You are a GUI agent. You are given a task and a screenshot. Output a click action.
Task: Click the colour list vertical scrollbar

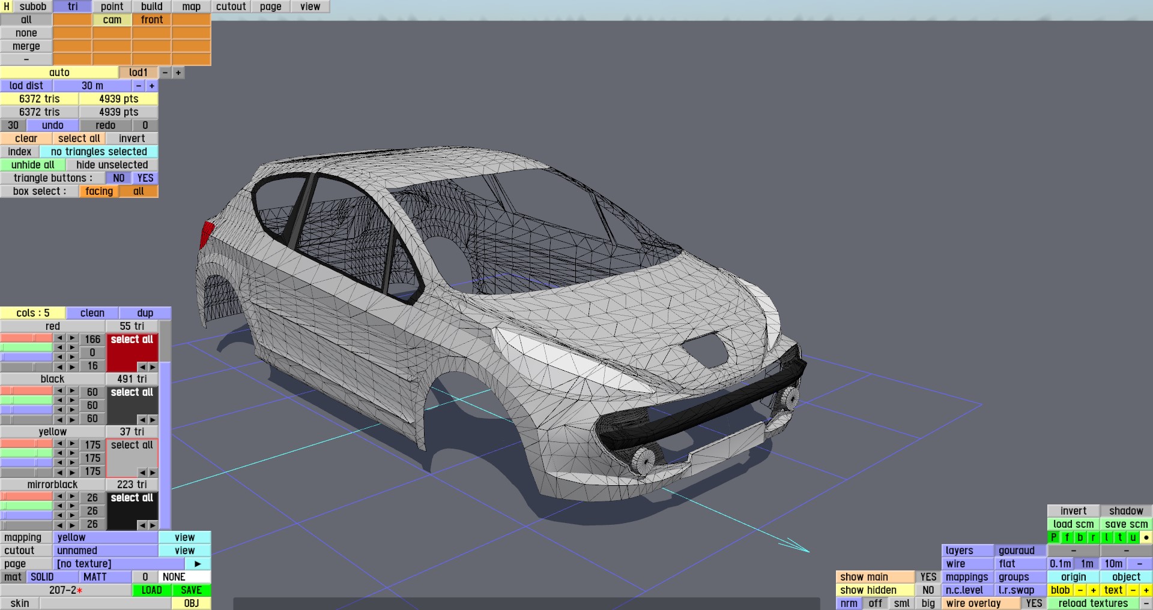(165, 425)
